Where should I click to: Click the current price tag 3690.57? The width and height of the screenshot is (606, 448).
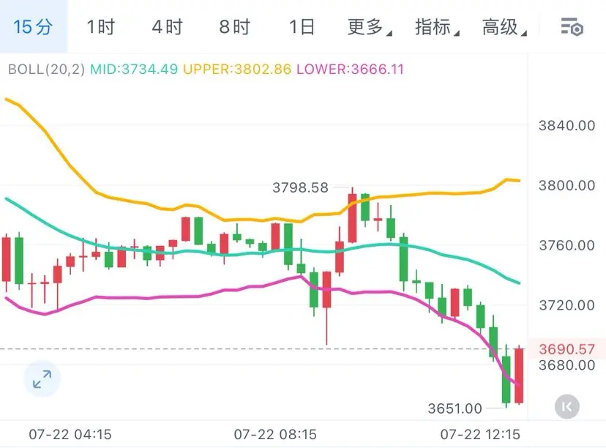point(566,349)
